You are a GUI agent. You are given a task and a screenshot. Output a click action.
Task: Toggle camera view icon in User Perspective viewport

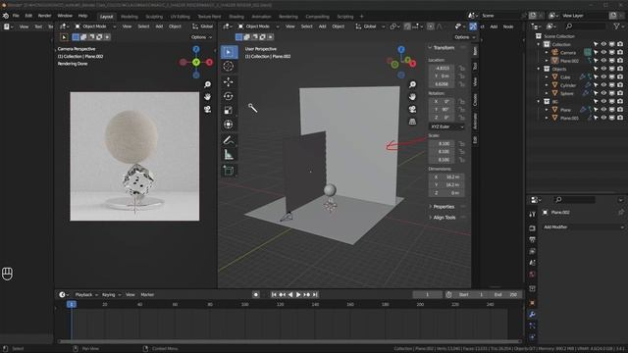(x=412, y=109)
